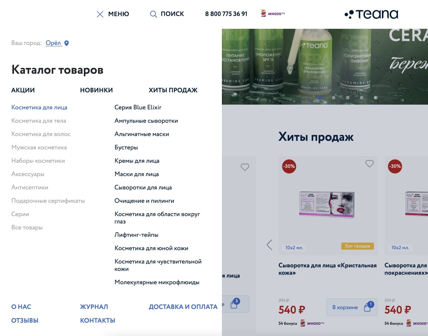Close the menu with the X icon
The height and width of the screenshot is (336, 428).
(100, 14)
